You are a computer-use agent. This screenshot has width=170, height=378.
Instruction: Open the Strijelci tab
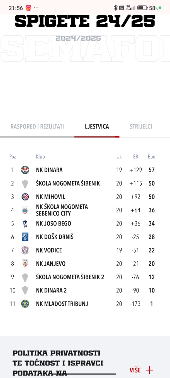pos(141,127)
